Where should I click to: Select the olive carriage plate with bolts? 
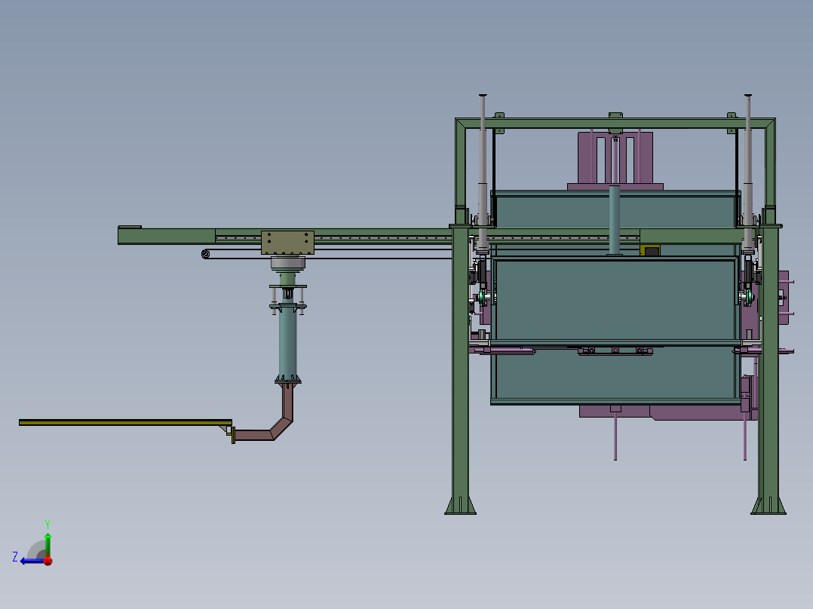[x=287, y=243]
